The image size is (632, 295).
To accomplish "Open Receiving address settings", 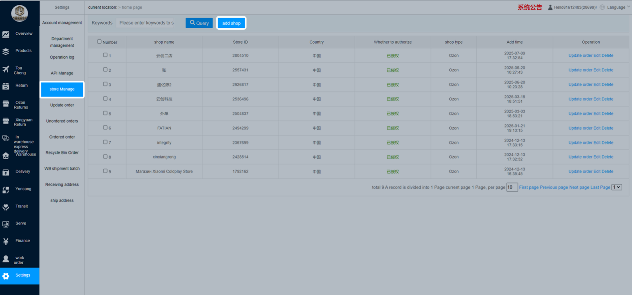I will tap(62, 185).
